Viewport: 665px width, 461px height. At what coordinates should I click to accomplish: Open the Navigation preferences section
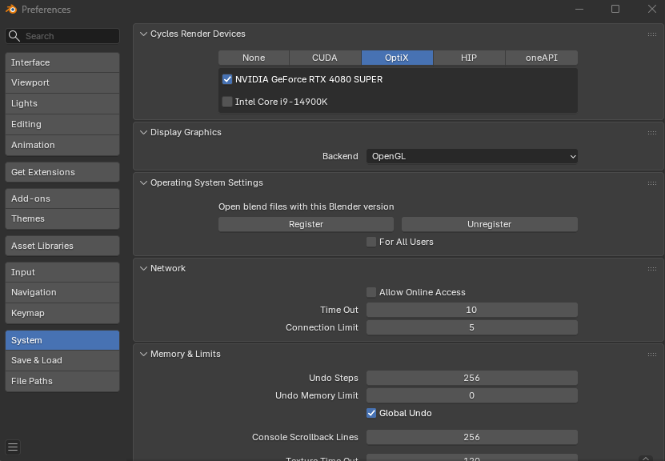click(62, 293)
